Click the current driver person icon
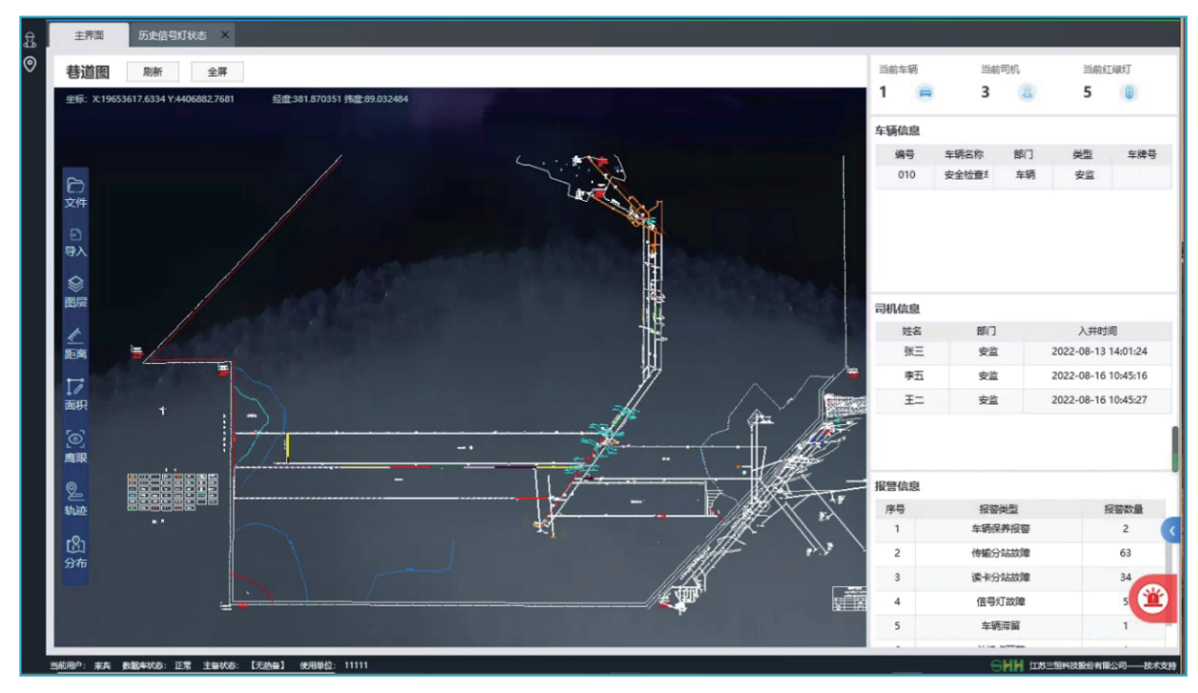1198x693 pixels. click(1026, 93)
